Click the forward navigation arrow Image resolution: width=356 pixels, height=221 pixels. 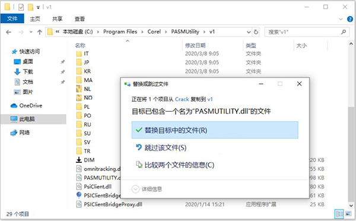coord(21,32)
